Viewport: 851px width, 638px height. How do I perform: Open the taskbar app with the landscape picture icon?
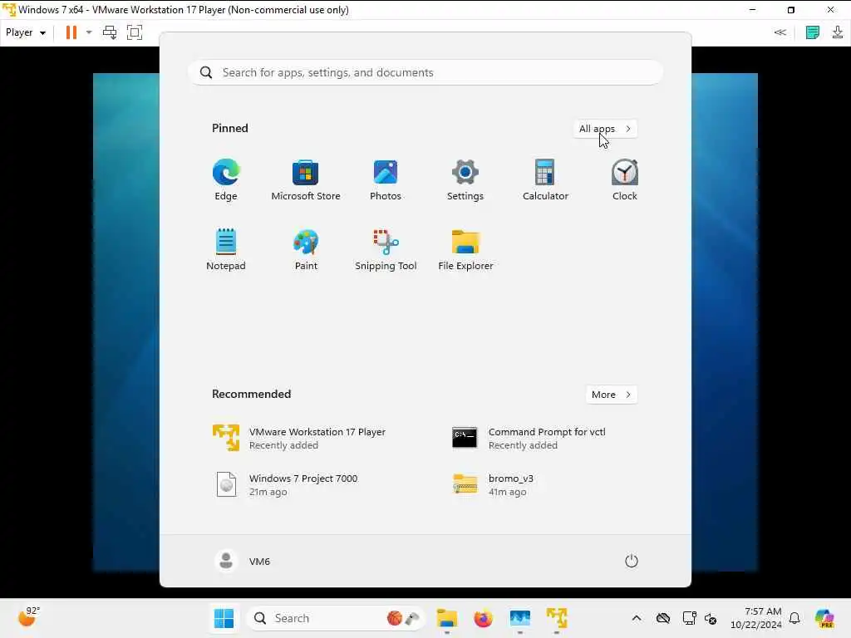[519, 618]
